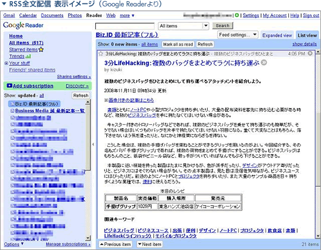Screen dimensions: 321x250
Task: Click 出張 keyword link
Action: 177,230
